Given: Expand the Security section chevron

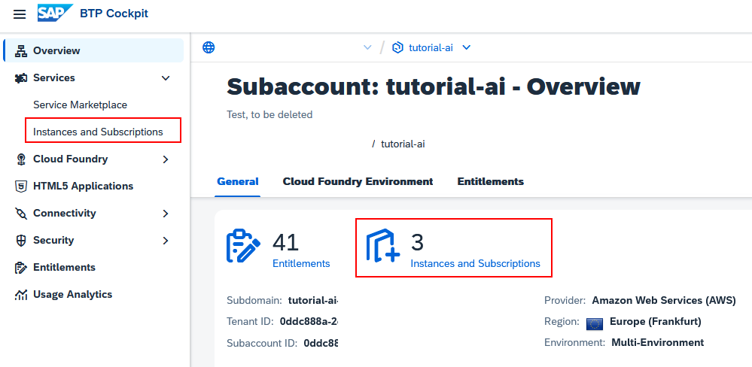Looking at the screenshot, I should pos(166,241).
